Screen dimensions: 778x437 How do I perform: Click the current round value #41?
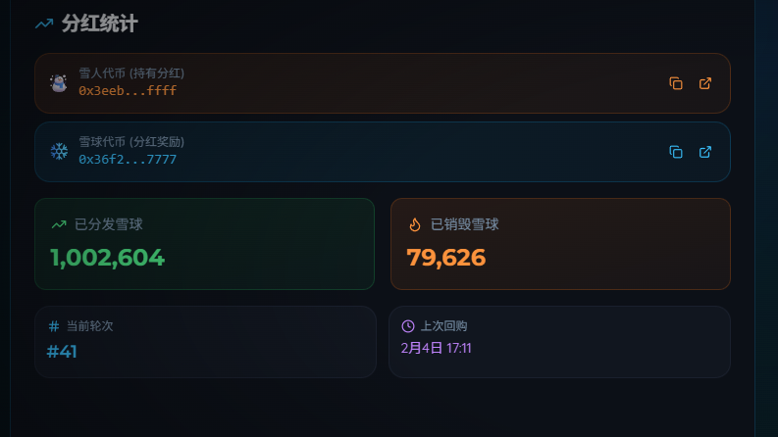[x=62, y=351]
